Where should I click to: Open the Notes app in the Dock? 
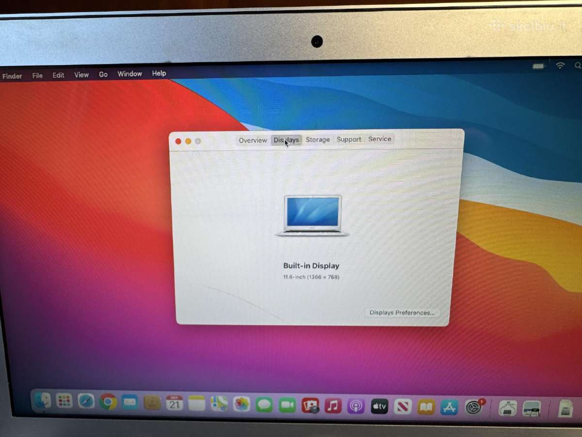click(x=196, y=403)
